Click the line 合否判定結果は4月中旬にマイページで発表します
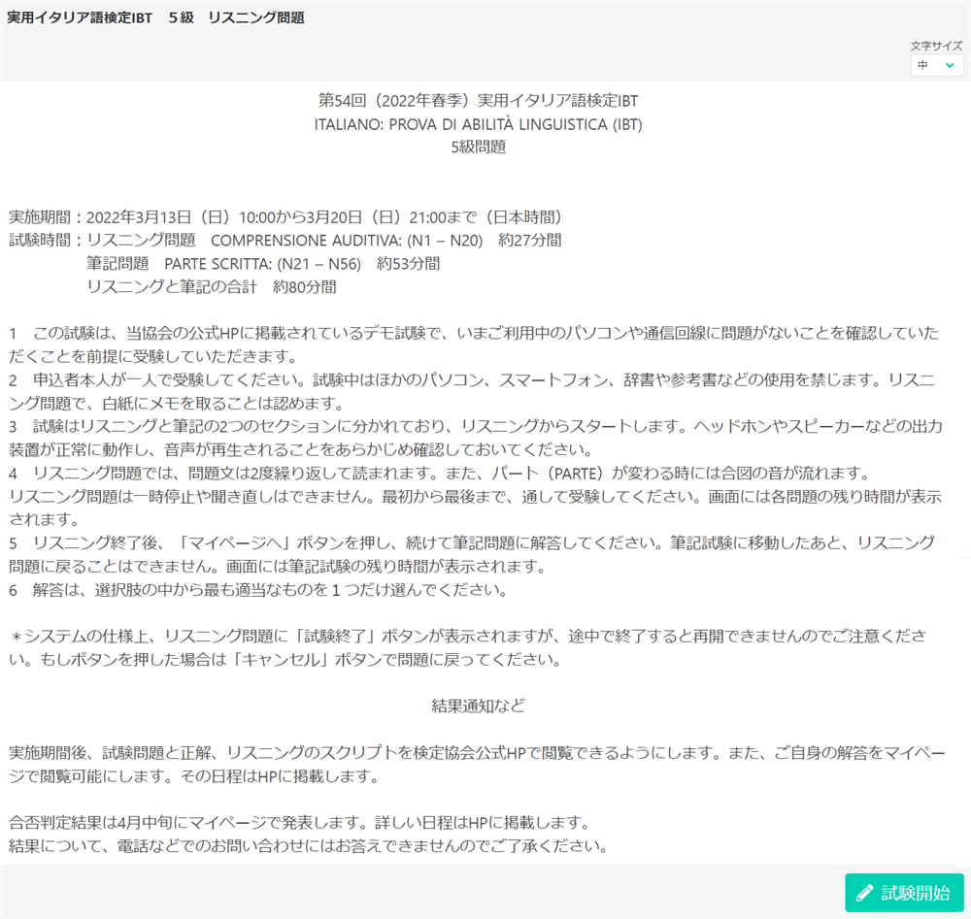 (x=301, y=823)
